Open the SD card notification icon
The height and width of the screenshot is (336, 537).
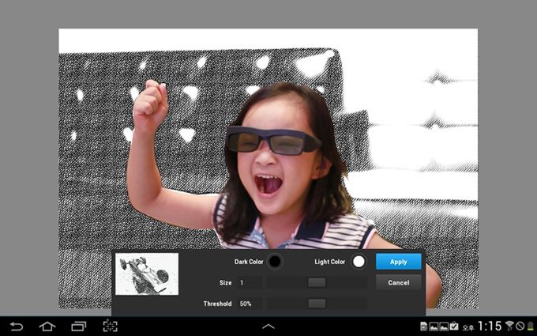pyautogui.click(x=424, y=326)
